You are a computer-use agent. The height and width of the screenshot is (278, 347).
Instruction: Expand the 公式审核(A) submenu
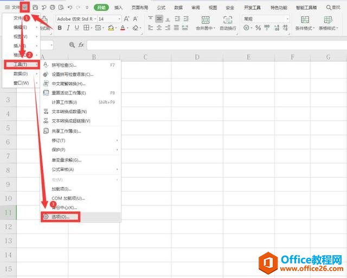[x=81, y=170]
